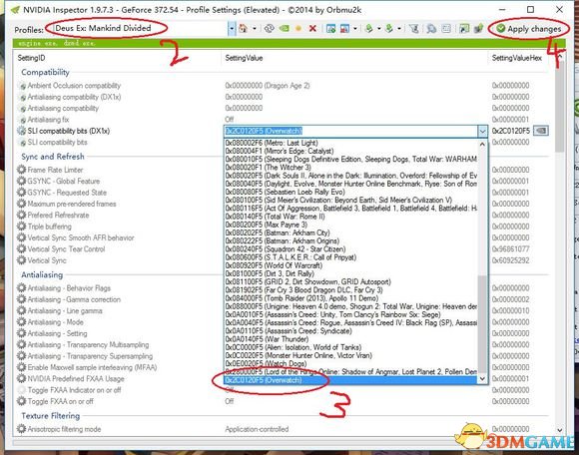Click dropdown list scrollbar up arrow
Image resolution: width=579 pixels, height=455 pixels.
coord(482,144)
